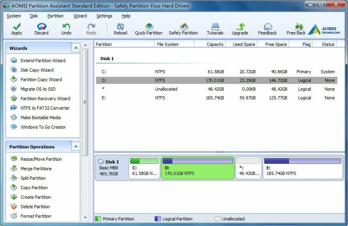Click the Reload toolbar icon
Viewport: 348px width, 226px height.
pyautogui.click(x=121, y=27)
